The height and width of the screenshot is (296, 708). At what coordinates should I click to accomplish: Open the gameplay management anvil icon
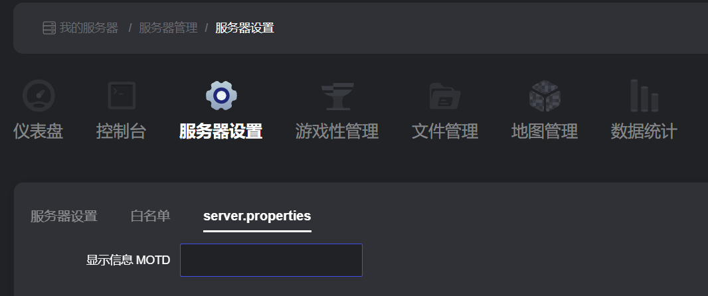337,96
